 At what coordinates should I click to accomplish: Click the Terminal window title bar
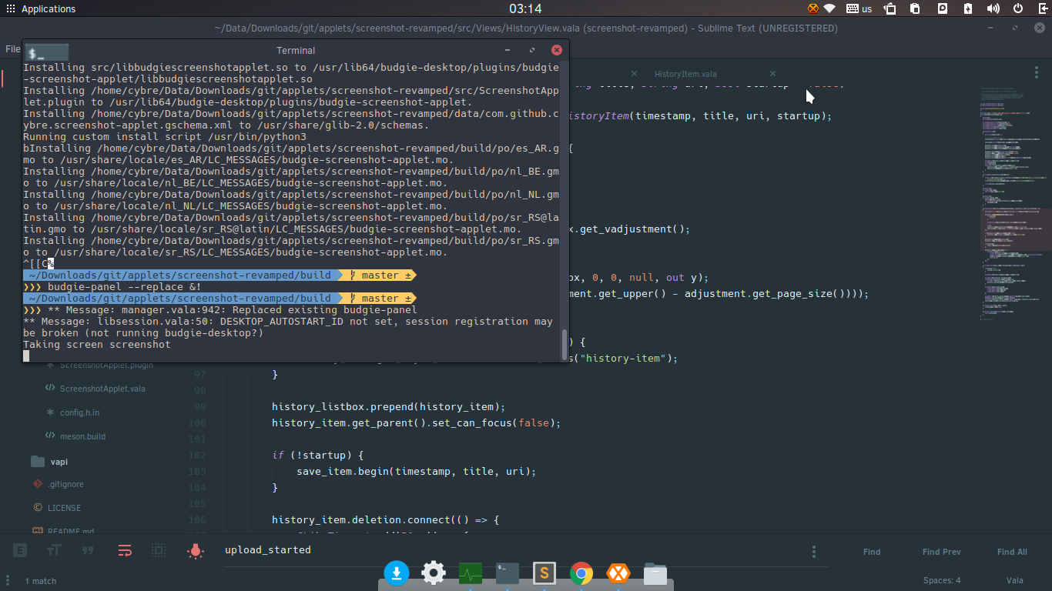296,50
